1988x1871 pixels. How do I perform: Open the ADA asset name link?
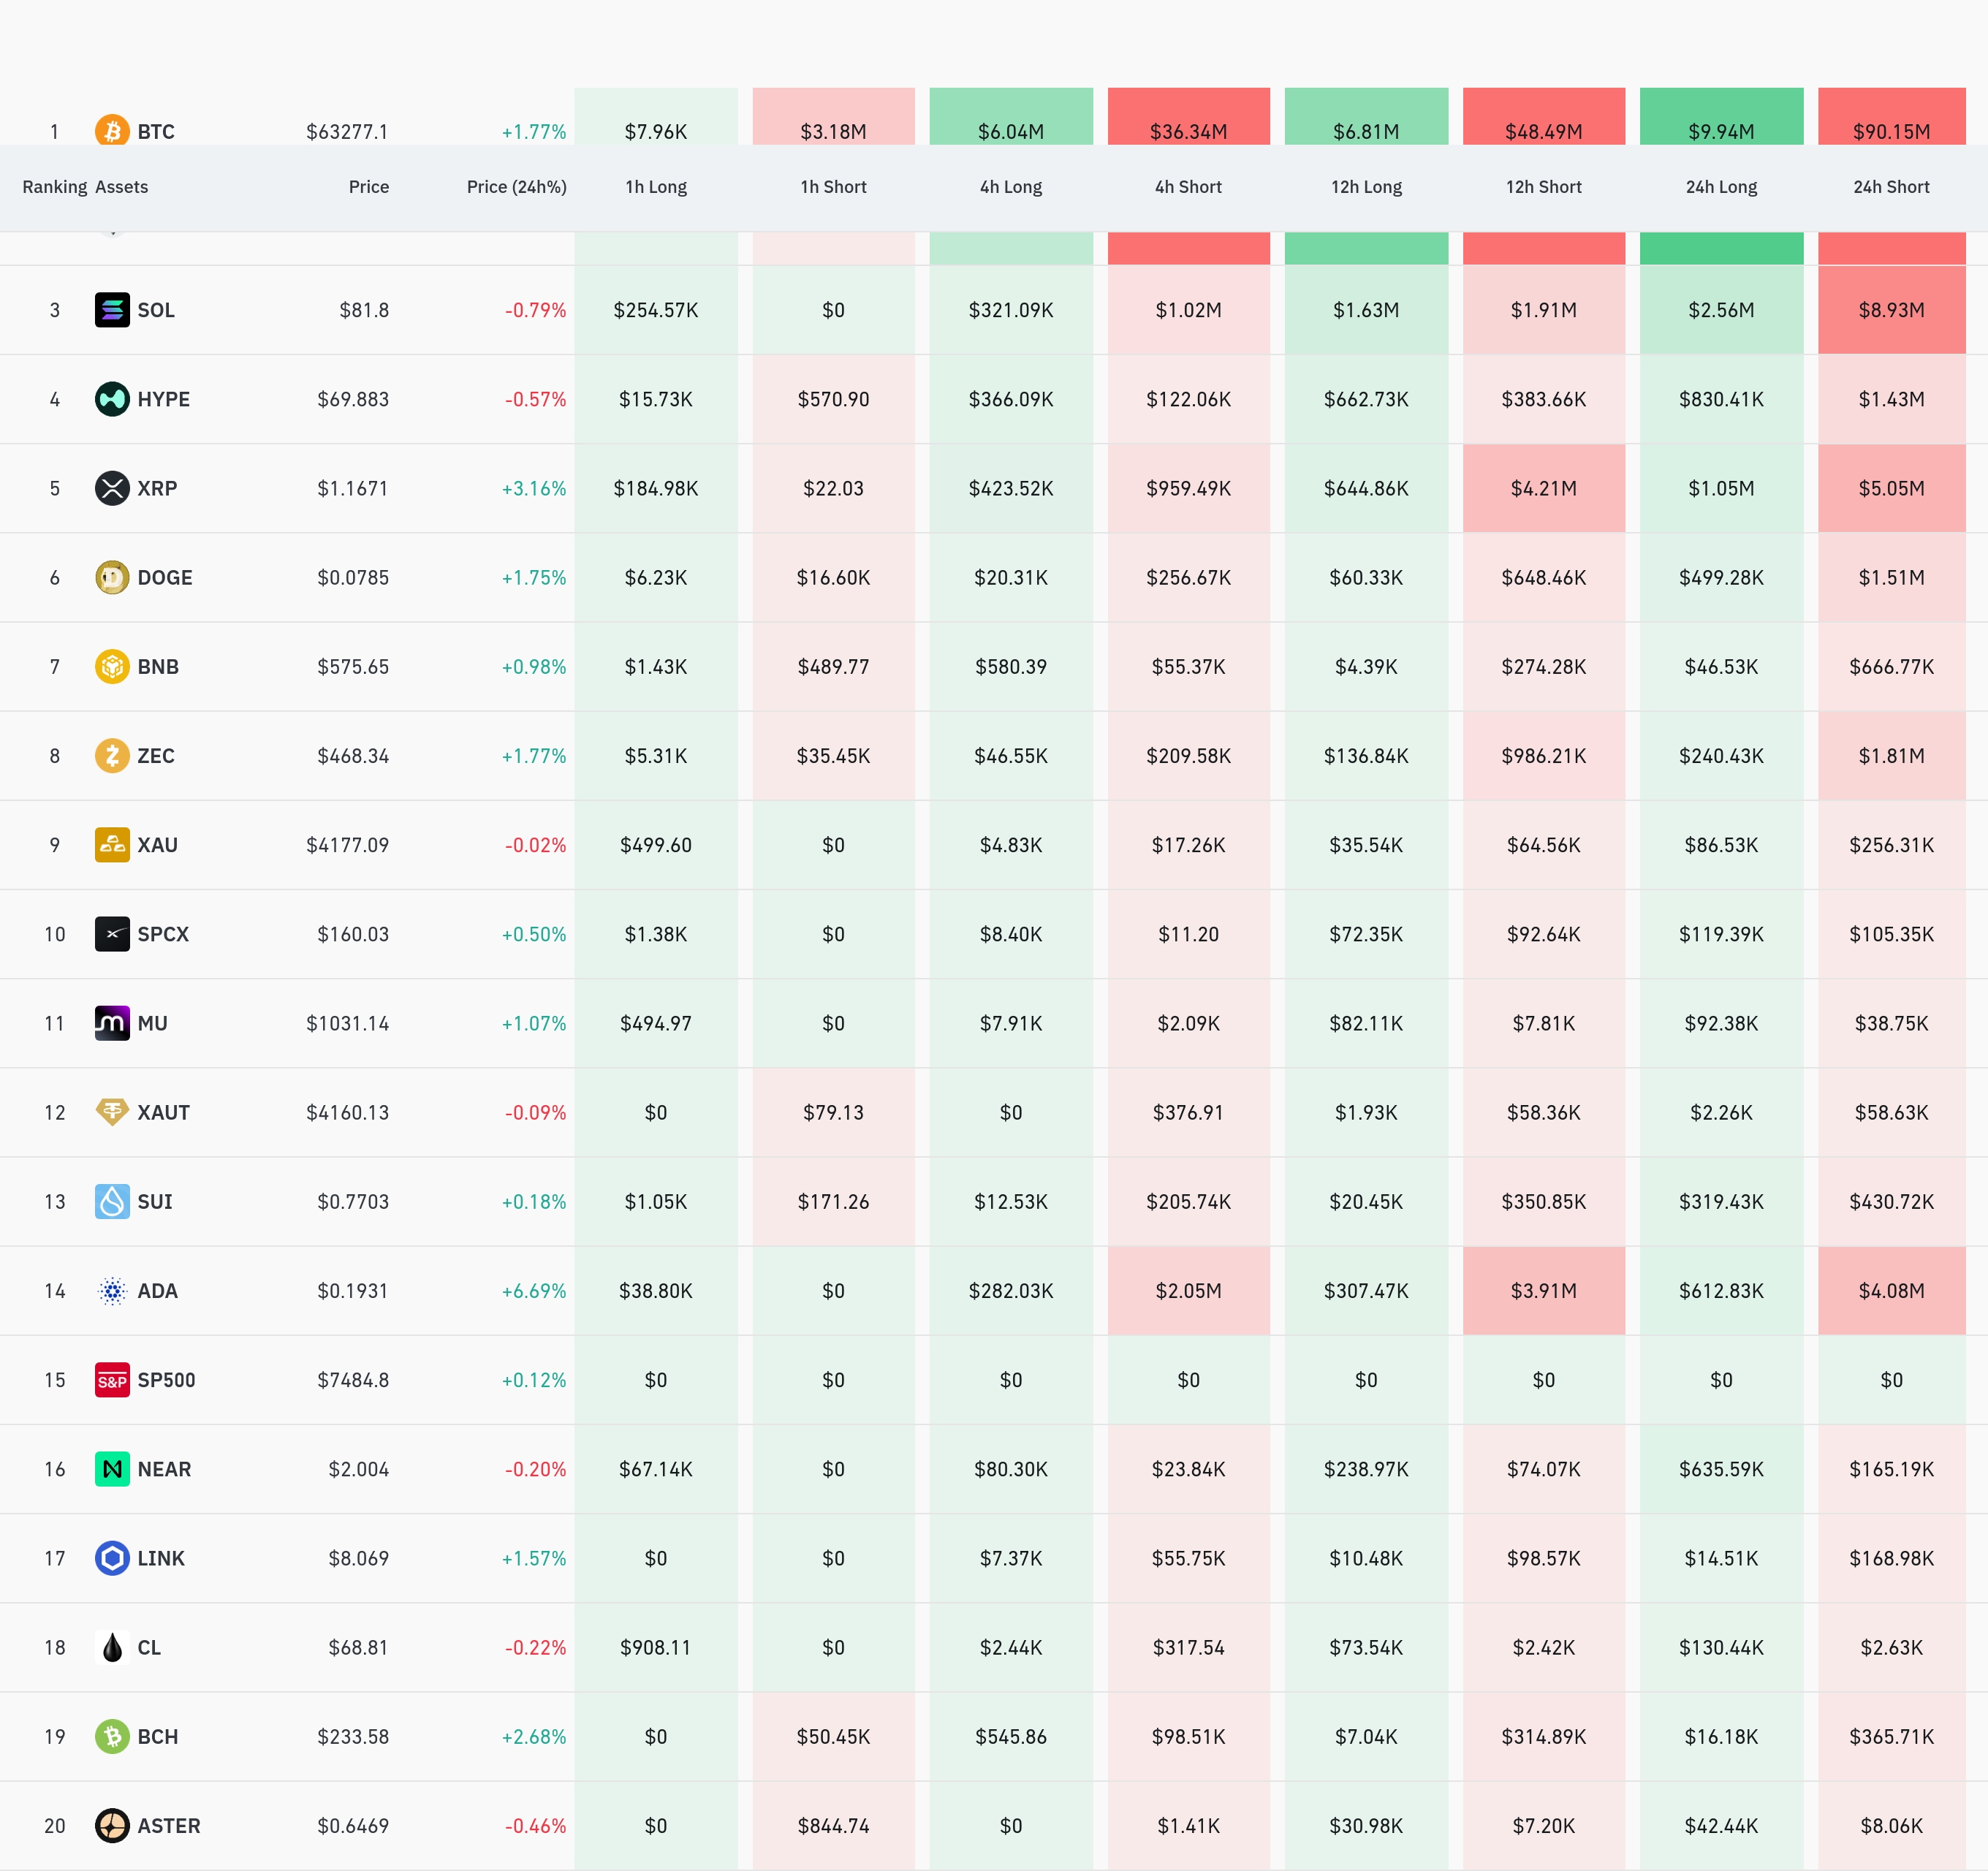point(157,1291)
